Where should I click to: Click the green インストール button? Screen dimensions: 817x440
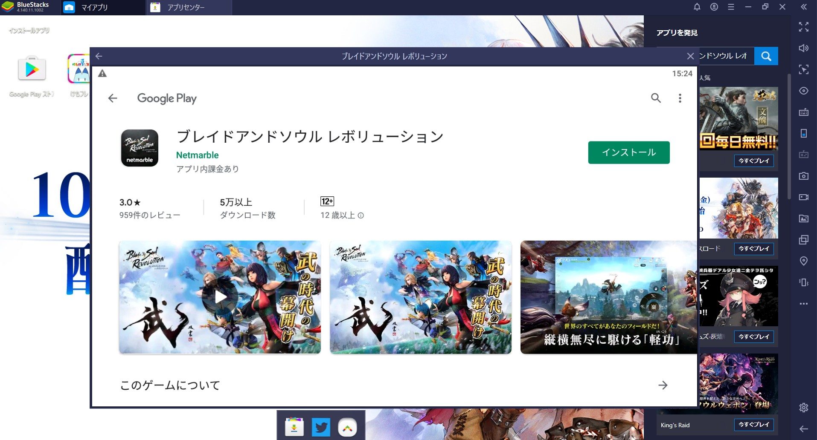(628, 152)
